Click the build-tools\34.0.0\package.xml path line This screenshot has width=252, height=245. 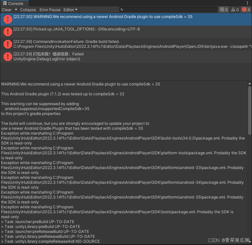(123, 138)
